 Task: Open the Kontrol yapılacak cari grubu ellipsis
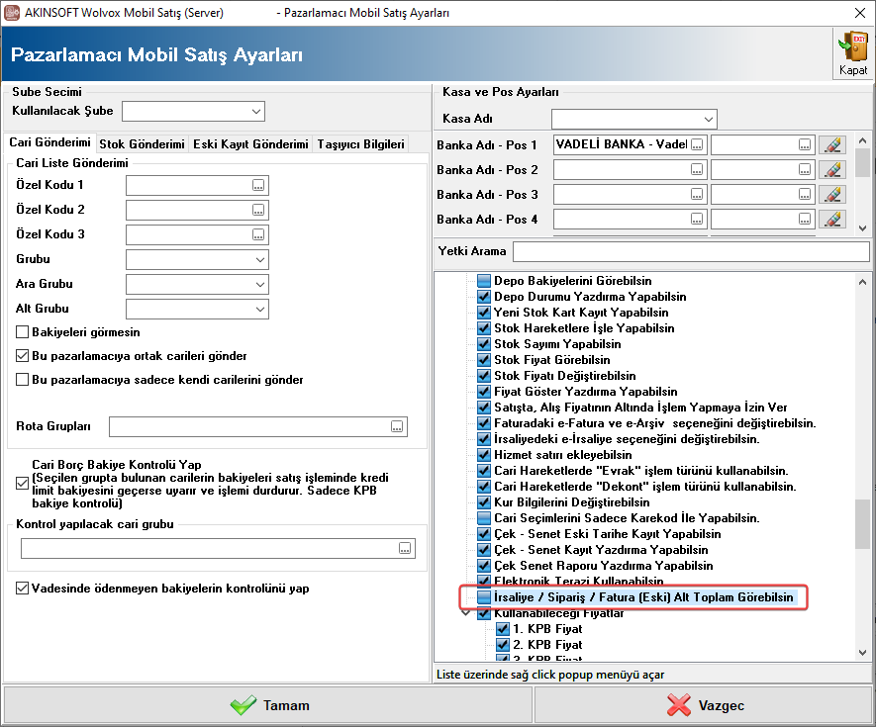point(405,548)
